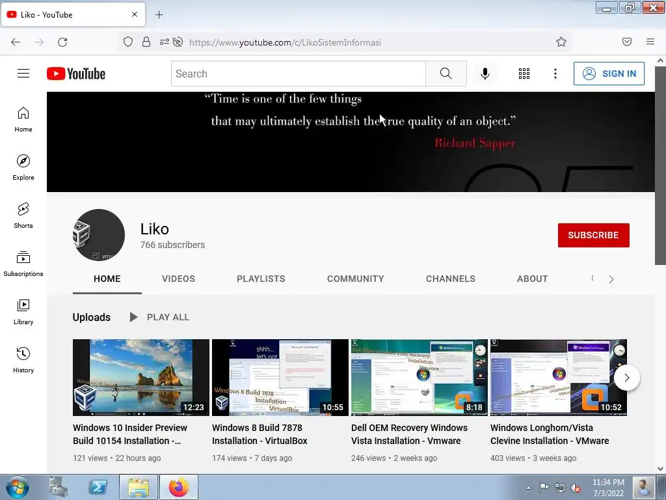Switch to the COMMUNITY tab
Viewport: 666px width, 500px height.
[x=356, y=279]
